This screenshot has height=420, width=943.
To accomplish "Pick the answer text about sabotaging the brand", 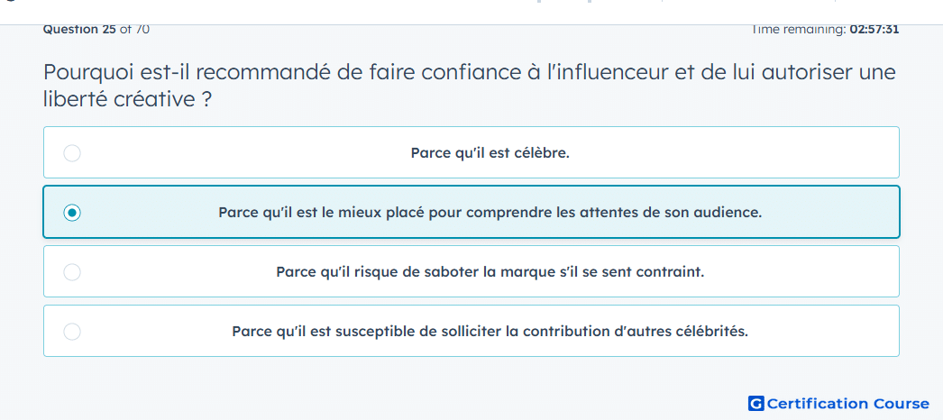I will [x=490, y=272].
